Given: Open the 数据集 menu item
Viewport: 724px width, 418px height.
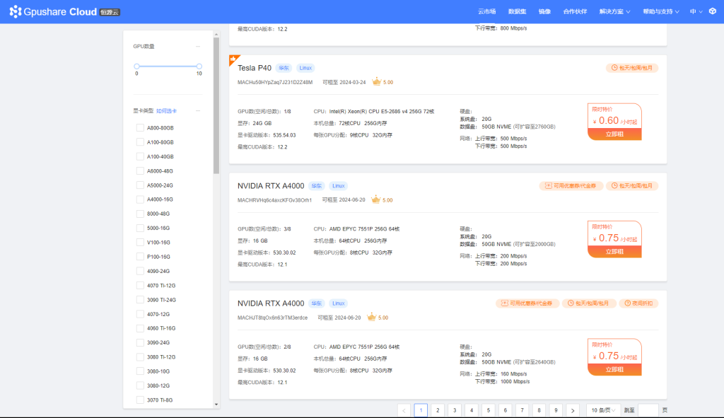Looking at the screenshot, I should pyautogui.click(x=517, y=11).
